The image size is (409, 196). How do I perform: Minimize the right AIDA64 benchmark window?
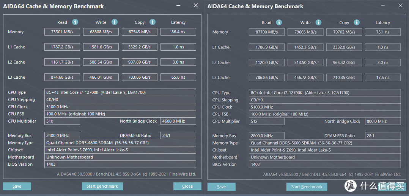384,6
